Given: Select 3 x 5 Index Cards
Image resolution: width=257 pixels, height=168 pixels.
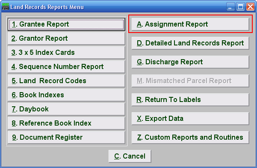Looking at the screenshot, I should tap(66, 53).
